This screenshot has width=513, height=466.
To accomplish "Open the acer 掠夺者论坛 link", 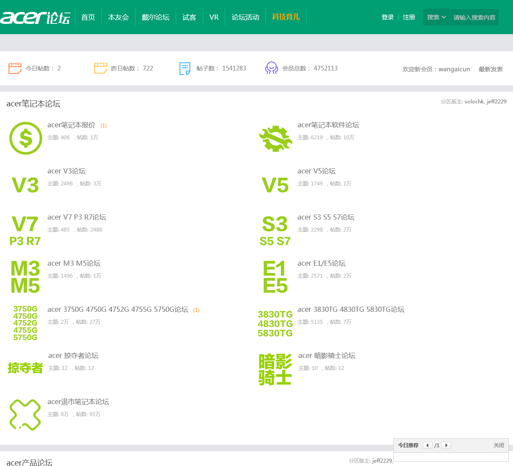I will point(74,355).
